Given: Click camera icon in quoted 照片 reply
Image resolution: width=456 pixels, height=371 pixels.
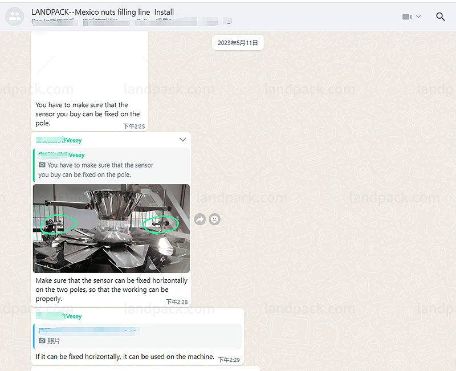Looking at the screenshot, I should pyautogui.click(x=42, y=341).
